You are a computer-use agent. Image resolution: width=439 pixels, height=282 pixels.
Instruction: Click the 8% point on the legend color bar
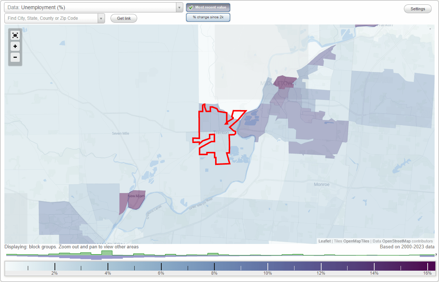click(214, 266)
